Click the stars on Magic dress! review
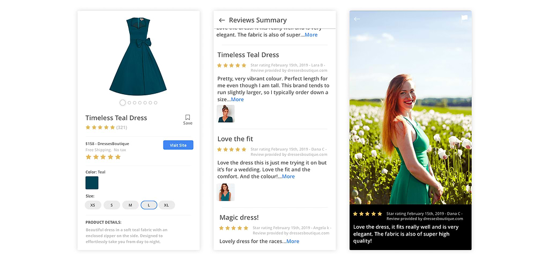The width and height of the screenshot is (549, 257). (234, 228)
